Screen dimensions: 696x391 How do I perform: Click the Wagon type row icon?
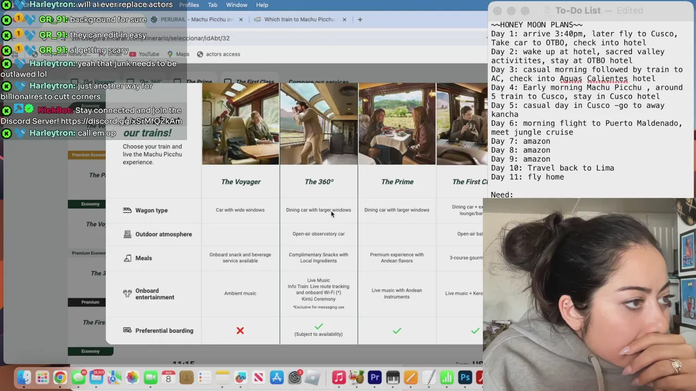coord(127,210)
